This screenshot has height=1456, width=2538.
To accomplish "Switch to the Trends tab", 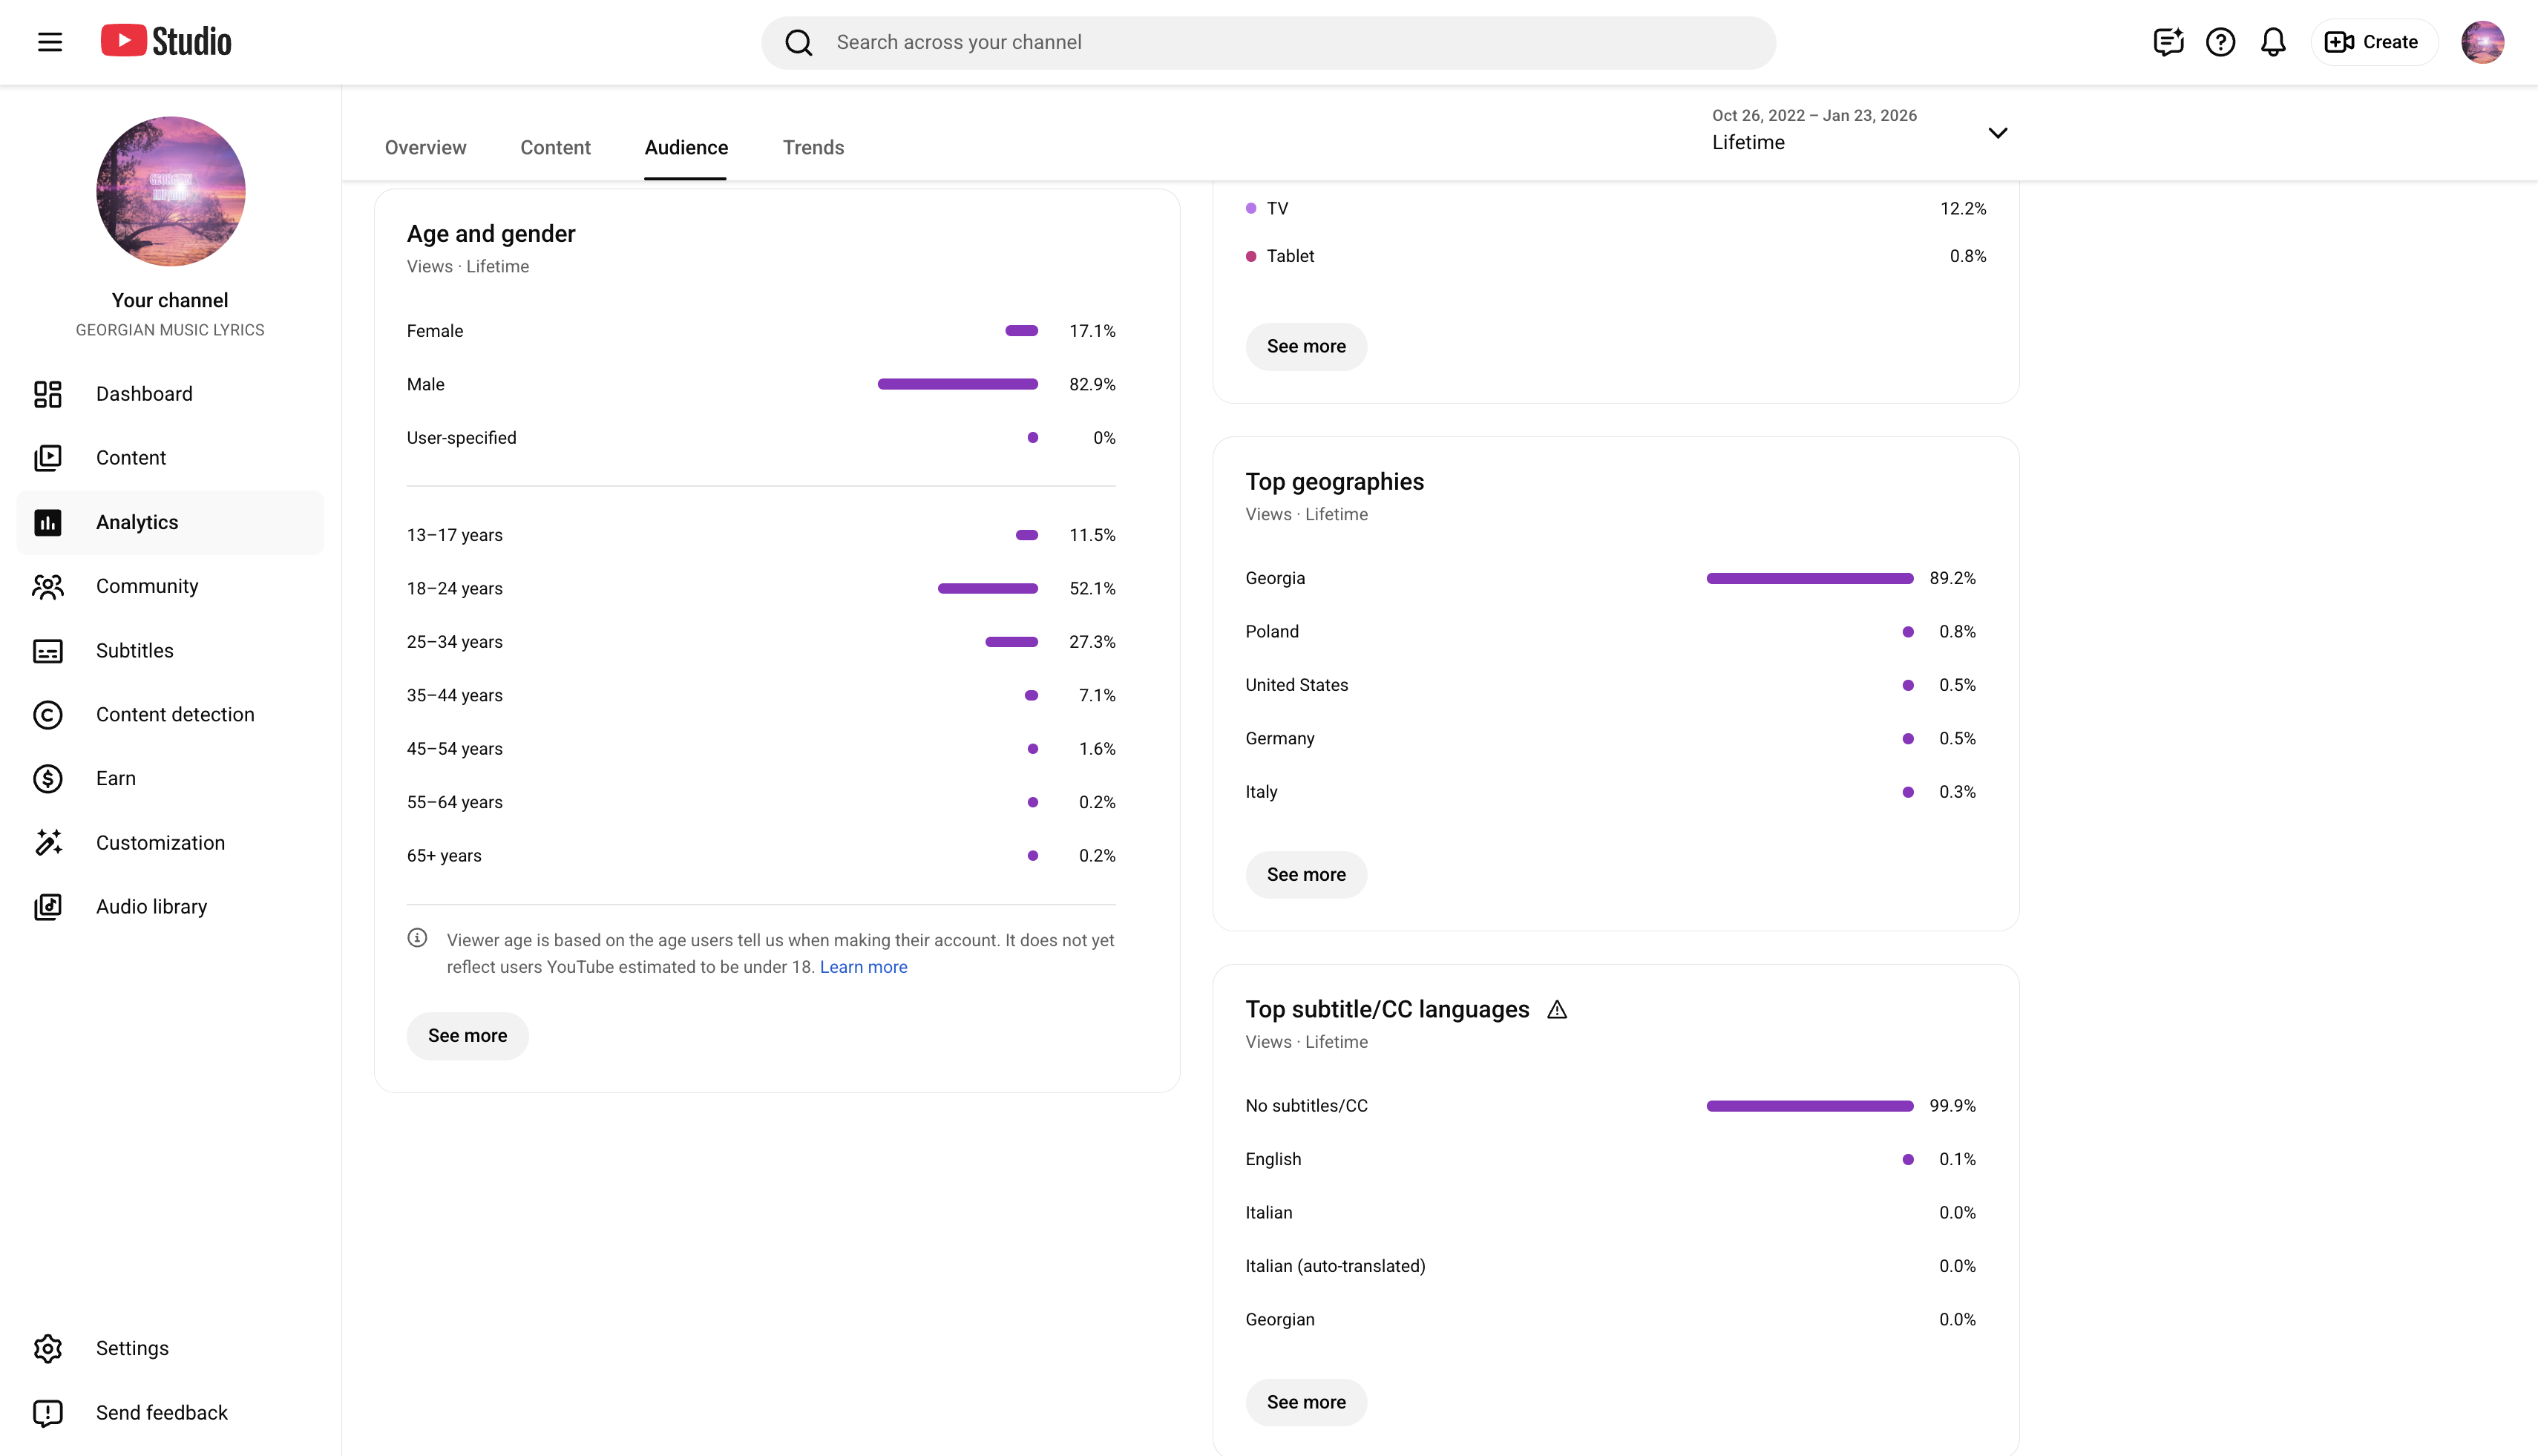I will (x=813, y=148).
